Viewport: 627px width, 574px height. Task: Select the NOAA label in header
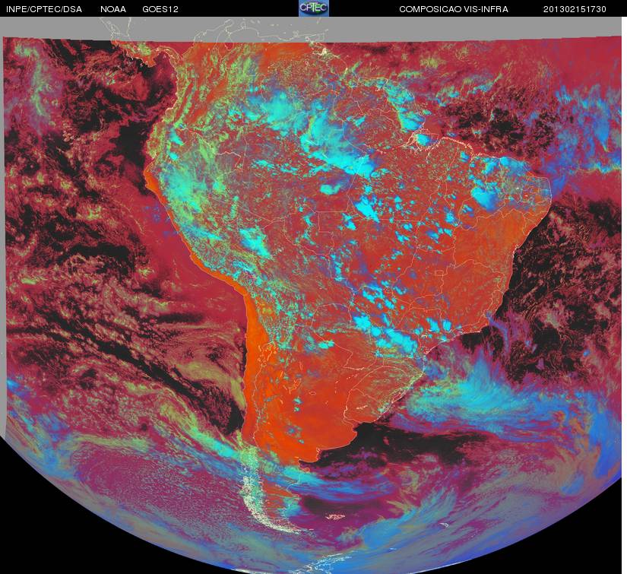point(113,9)
